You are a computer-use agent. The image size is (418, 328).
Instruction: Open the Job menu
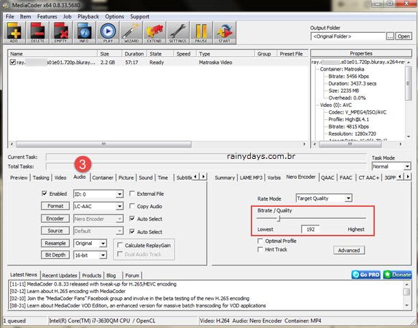[67, 16]
